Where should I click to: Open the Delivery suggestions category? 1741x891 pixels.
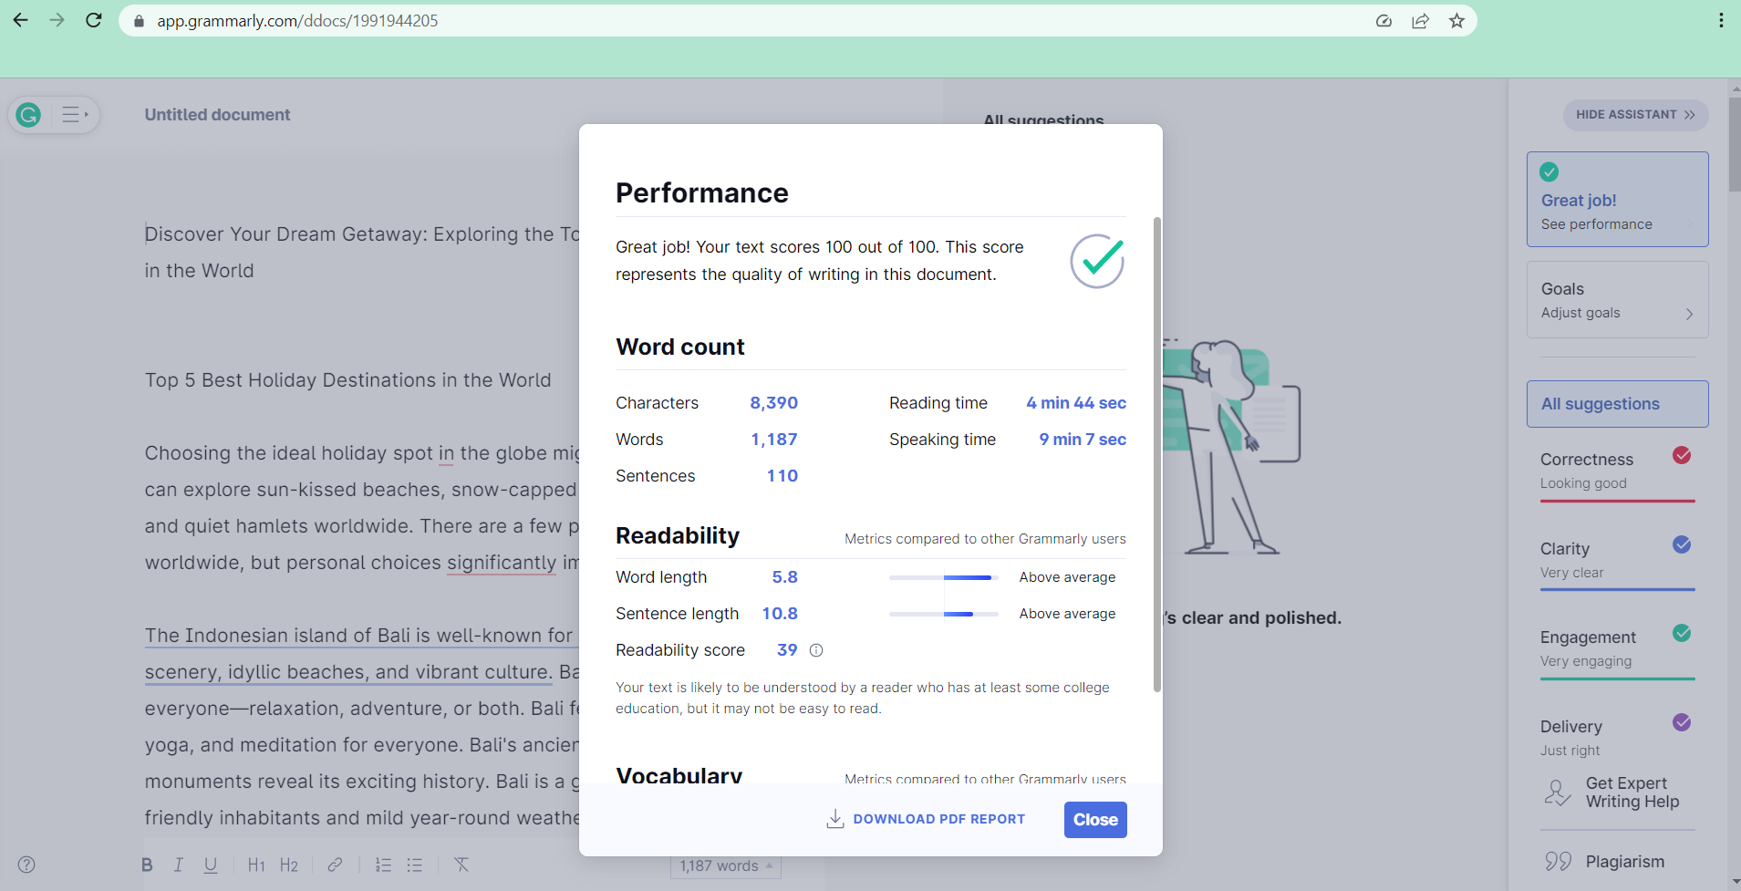coord(1618,737)
